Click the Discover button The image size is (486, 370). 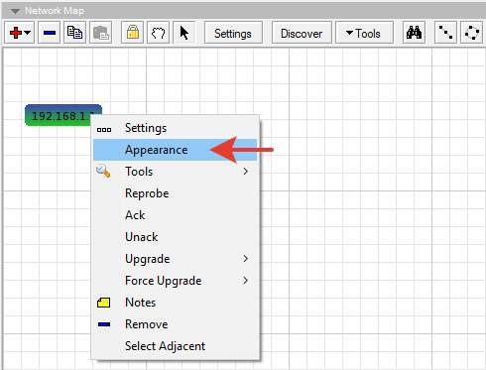(x=302, y=33)
